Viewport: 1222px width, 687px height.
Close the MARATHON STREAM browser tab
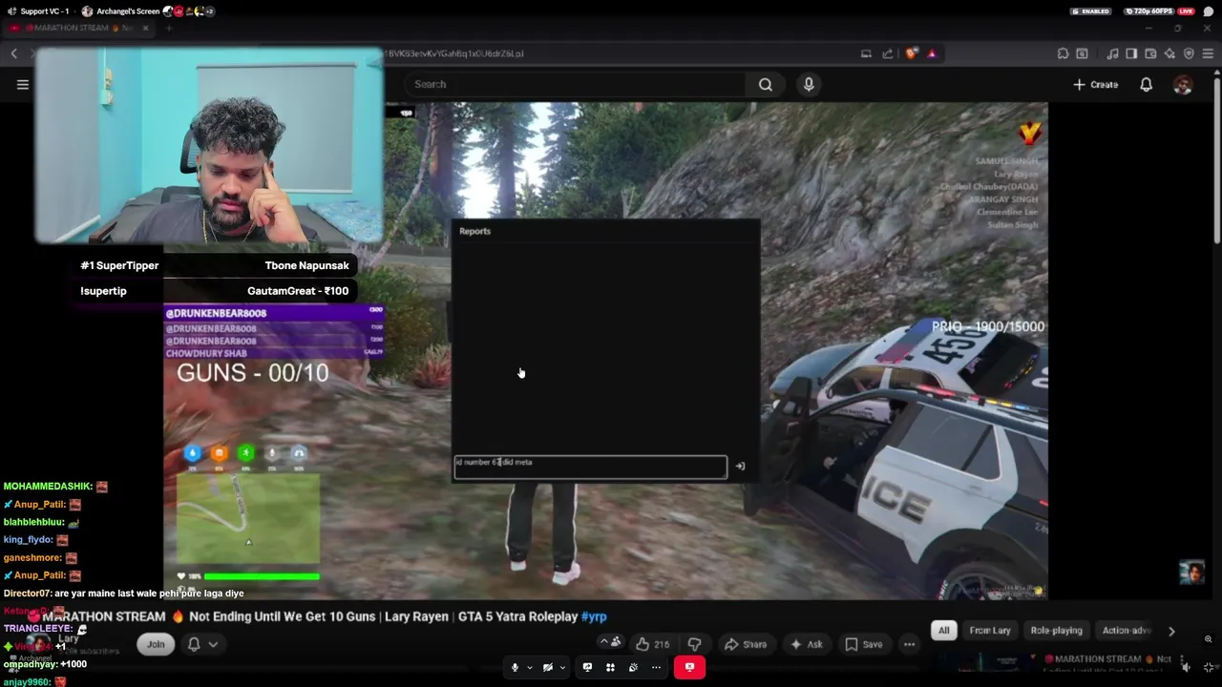(x=146, y=28)
